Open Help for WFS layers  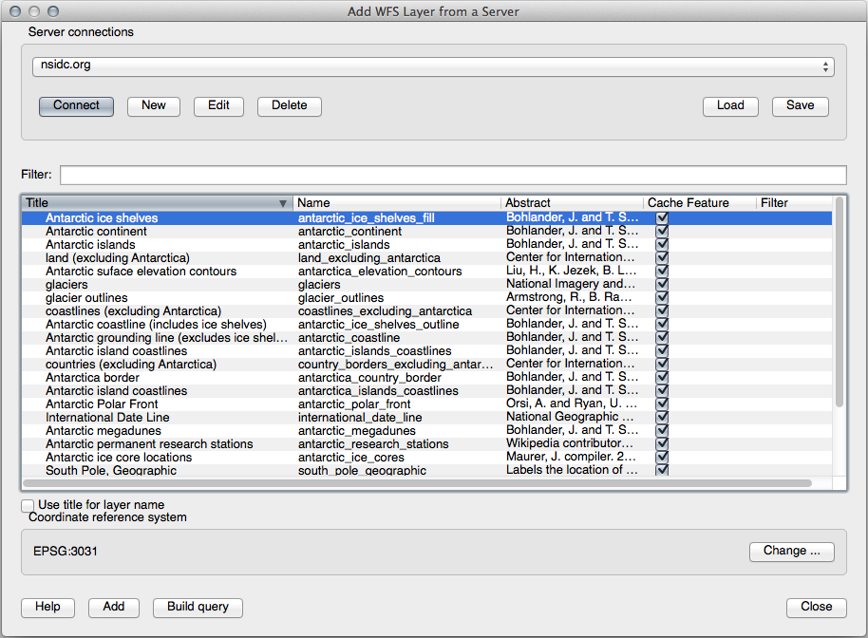47,607
